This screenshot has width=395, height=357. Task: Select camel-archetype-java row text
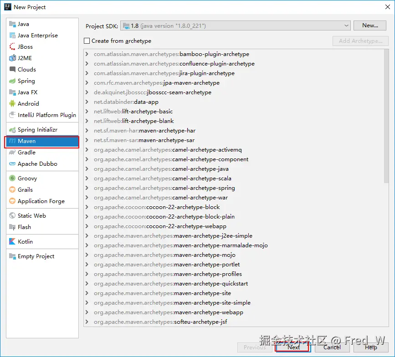(161, 169)
